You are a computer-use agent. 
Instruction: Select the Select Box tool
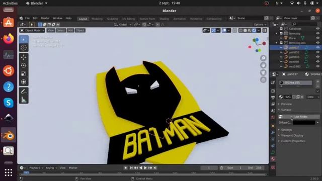[x=24, y=39]
